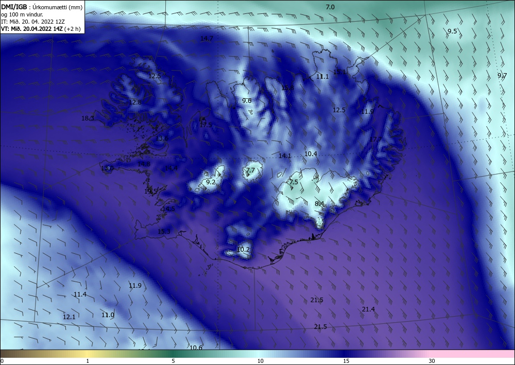Click the 7.5 value on the map

pos(294,182)
